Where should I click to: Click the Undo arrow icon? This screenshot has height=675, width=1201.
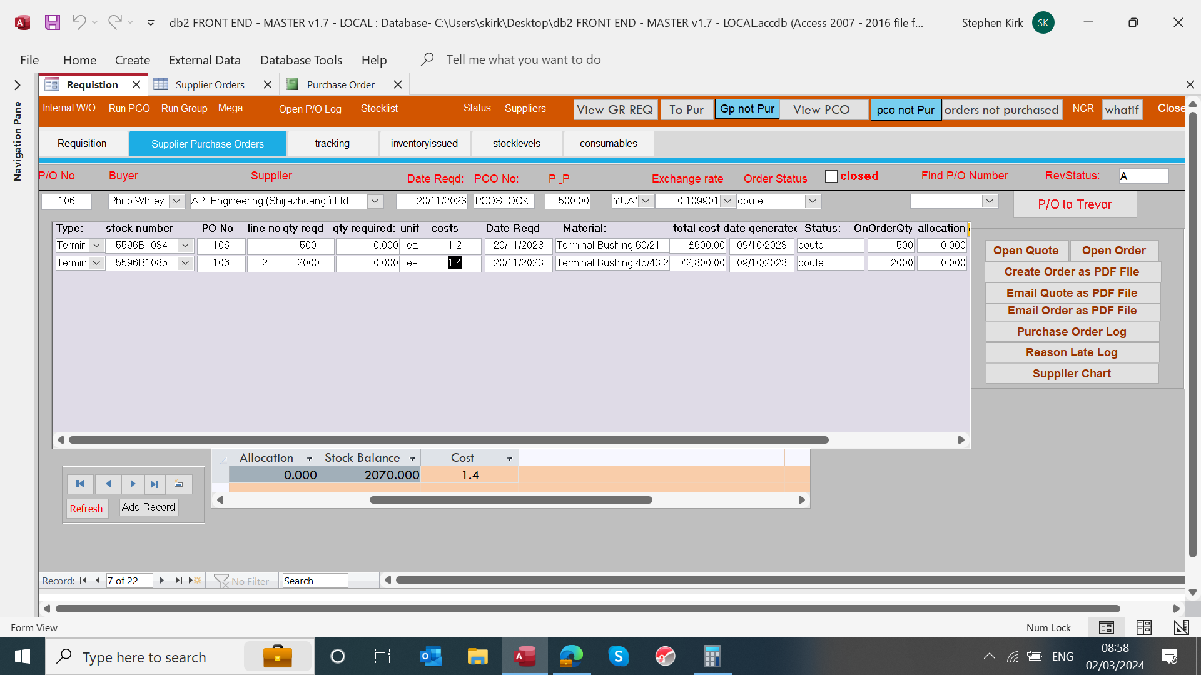pos(79,22)
